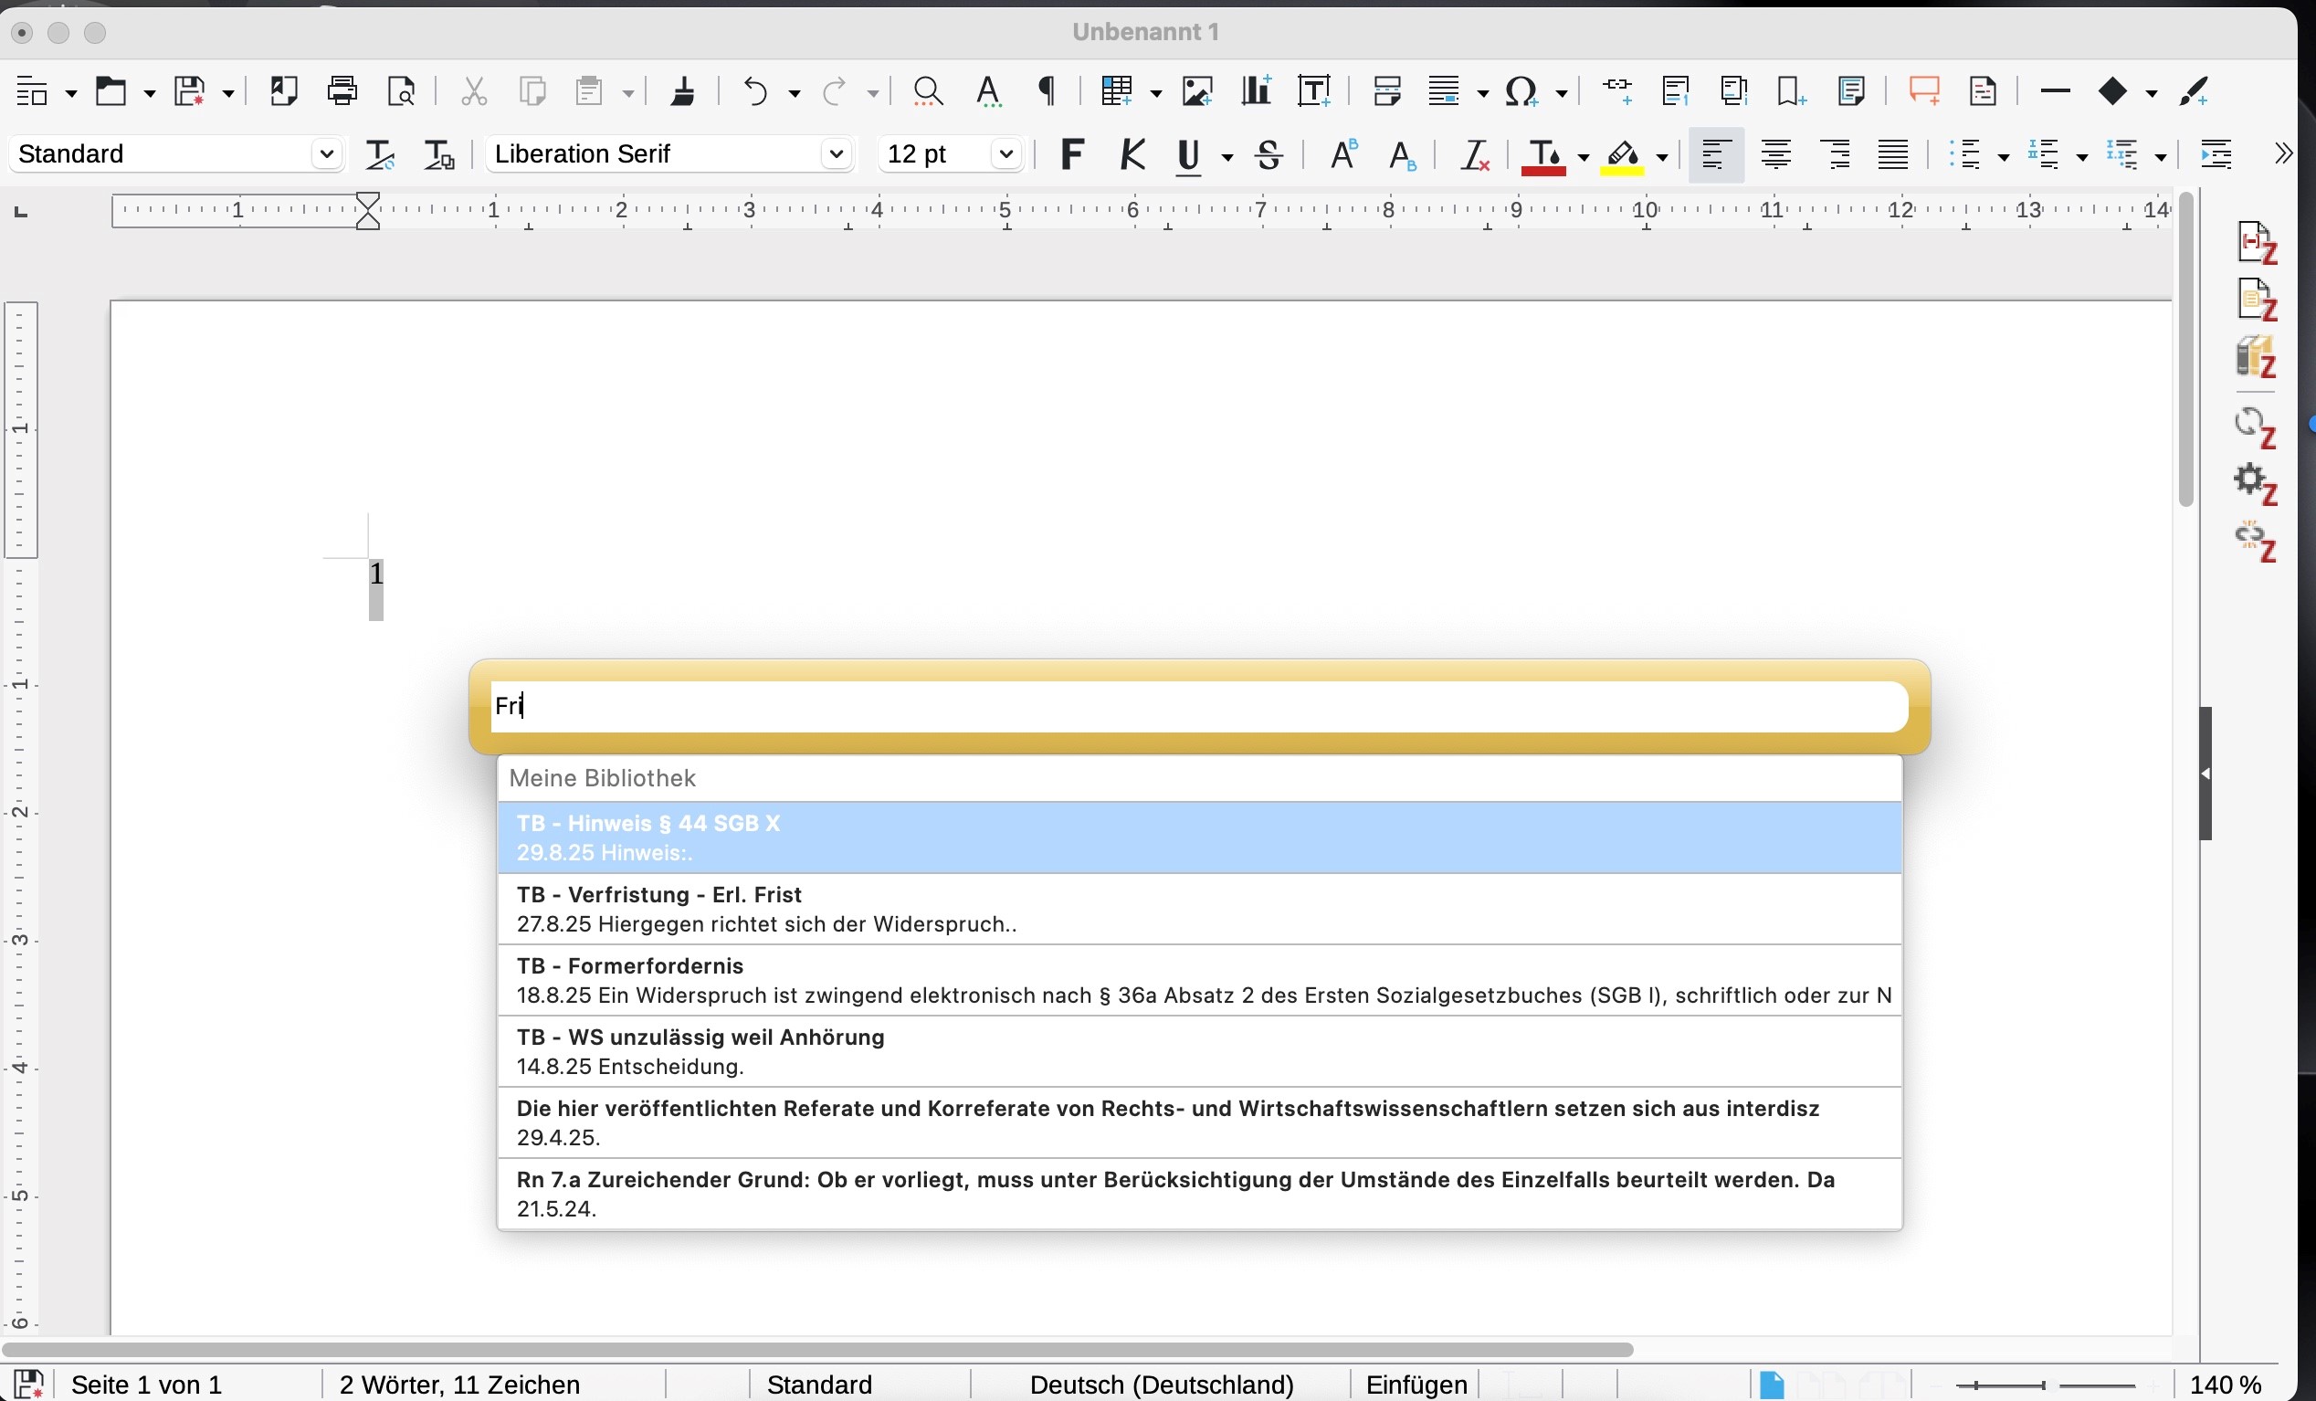Image resolution: width=2316 pixels, height=1401 pixels.
Task: Toggle Bold formatting
Action: click(1071, 154)
